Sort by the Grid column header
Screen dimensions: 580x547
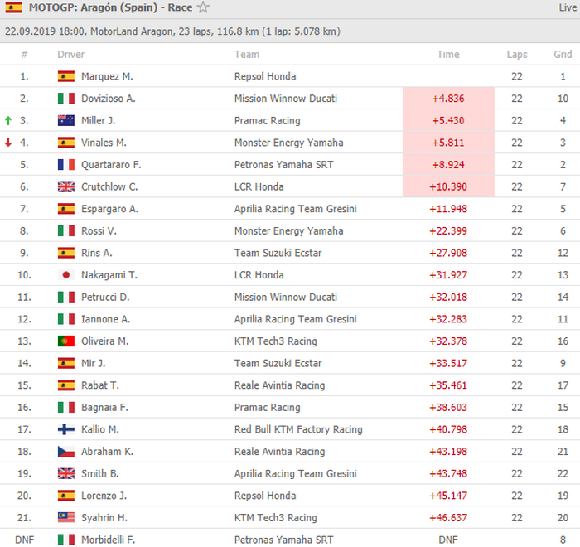point(562,55)
